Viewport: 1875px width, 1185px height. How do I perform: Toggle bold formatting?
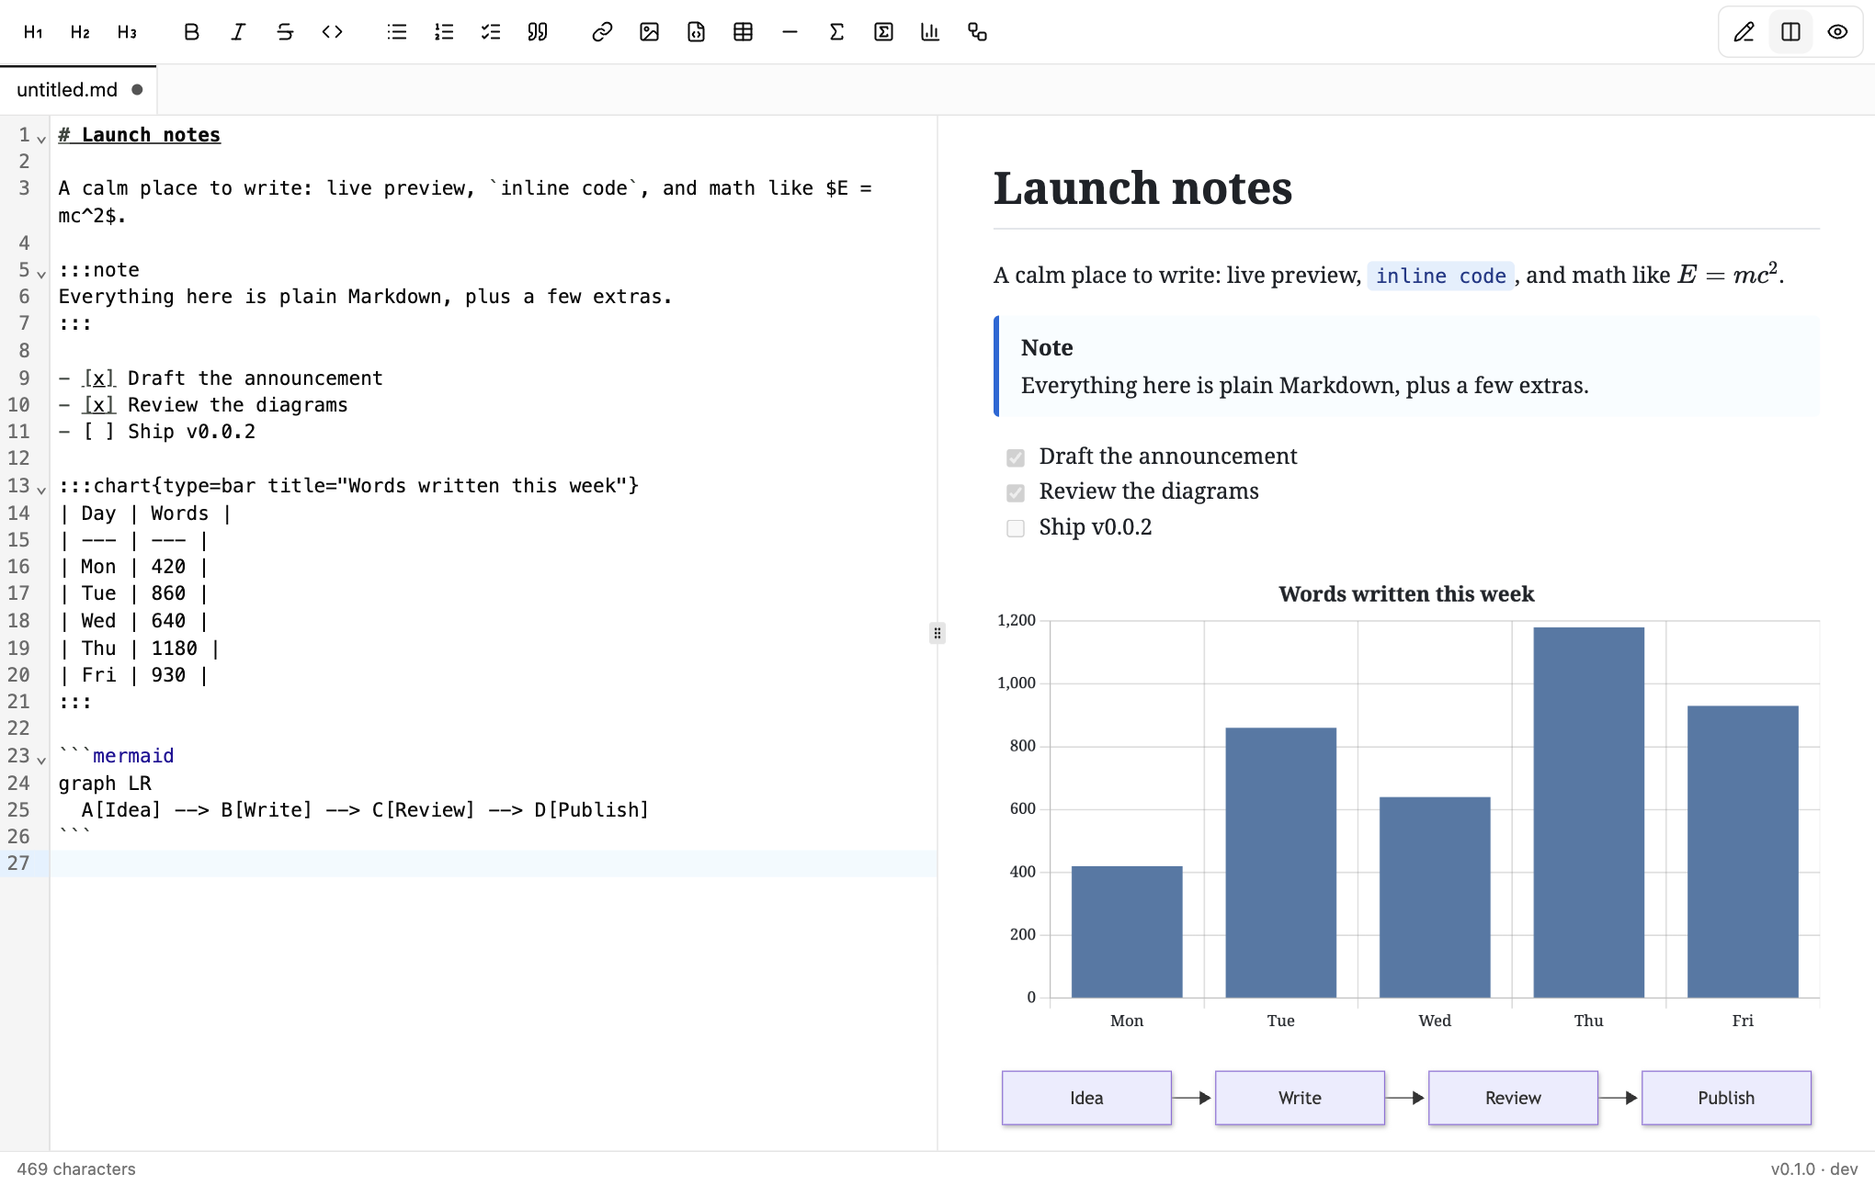point(191,32)
